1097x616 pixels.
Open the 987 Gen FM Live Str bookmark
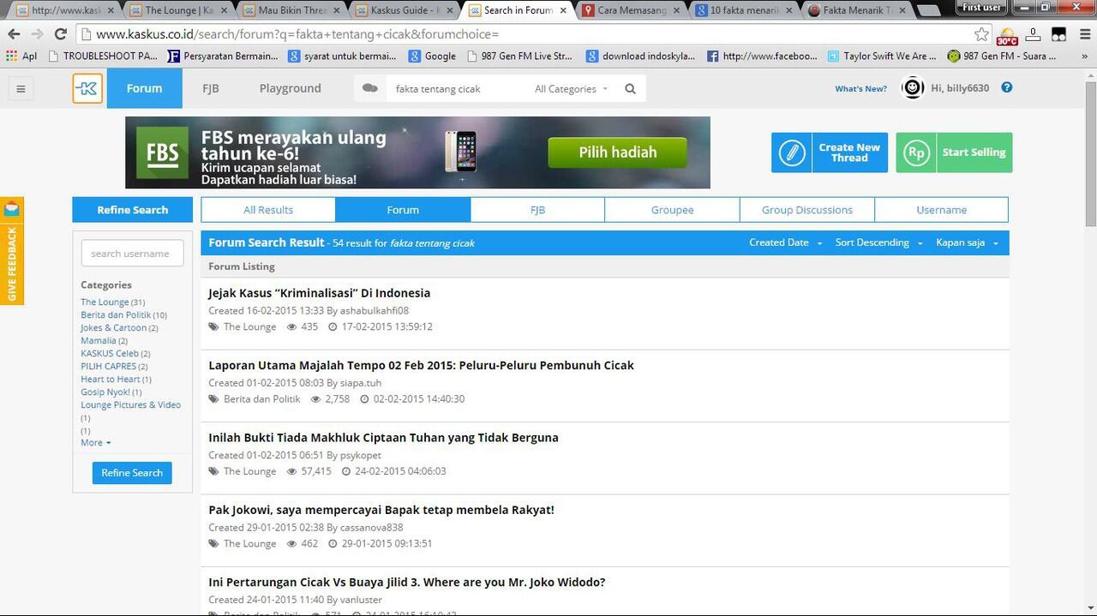[519, 56]
